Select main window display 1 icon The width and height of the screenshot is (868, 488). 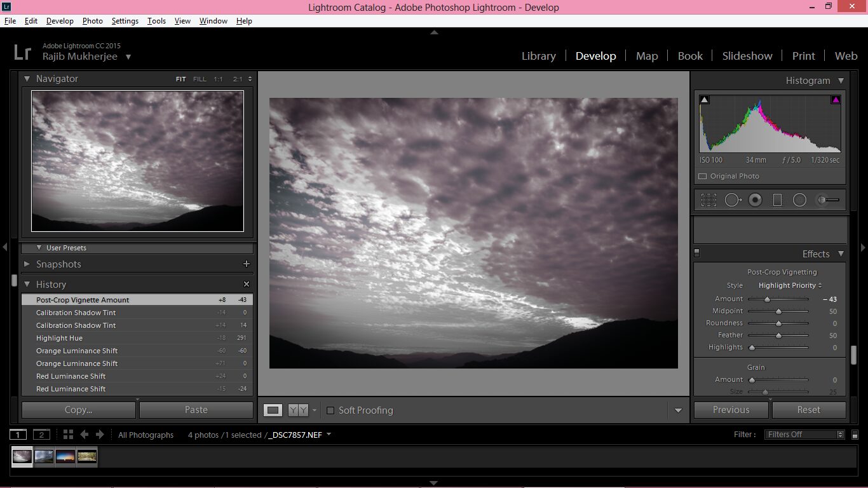[x=18, y=435]
